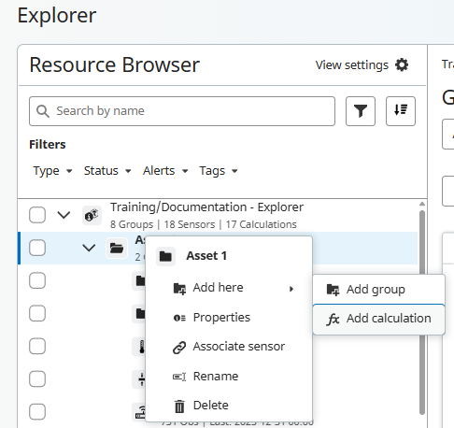
Task: Click the Associate sensor link icon
Action: pos(179,347)
